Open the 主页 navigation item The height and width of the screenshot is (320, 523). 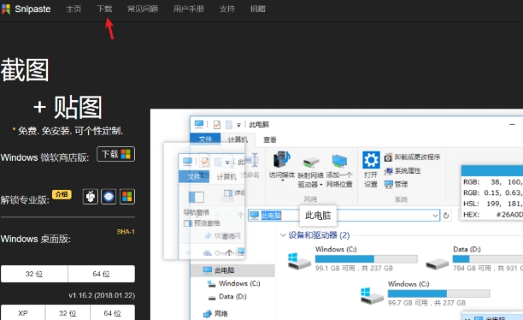pos(73,9)
